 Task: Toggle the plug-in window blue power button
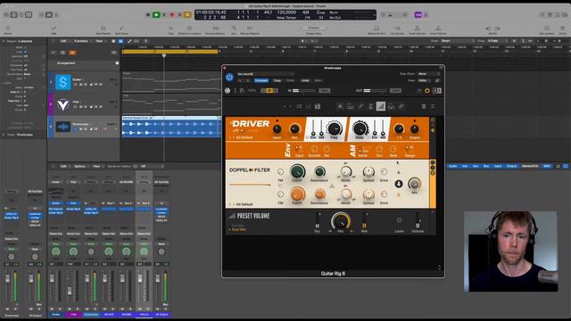click(229, 78)
